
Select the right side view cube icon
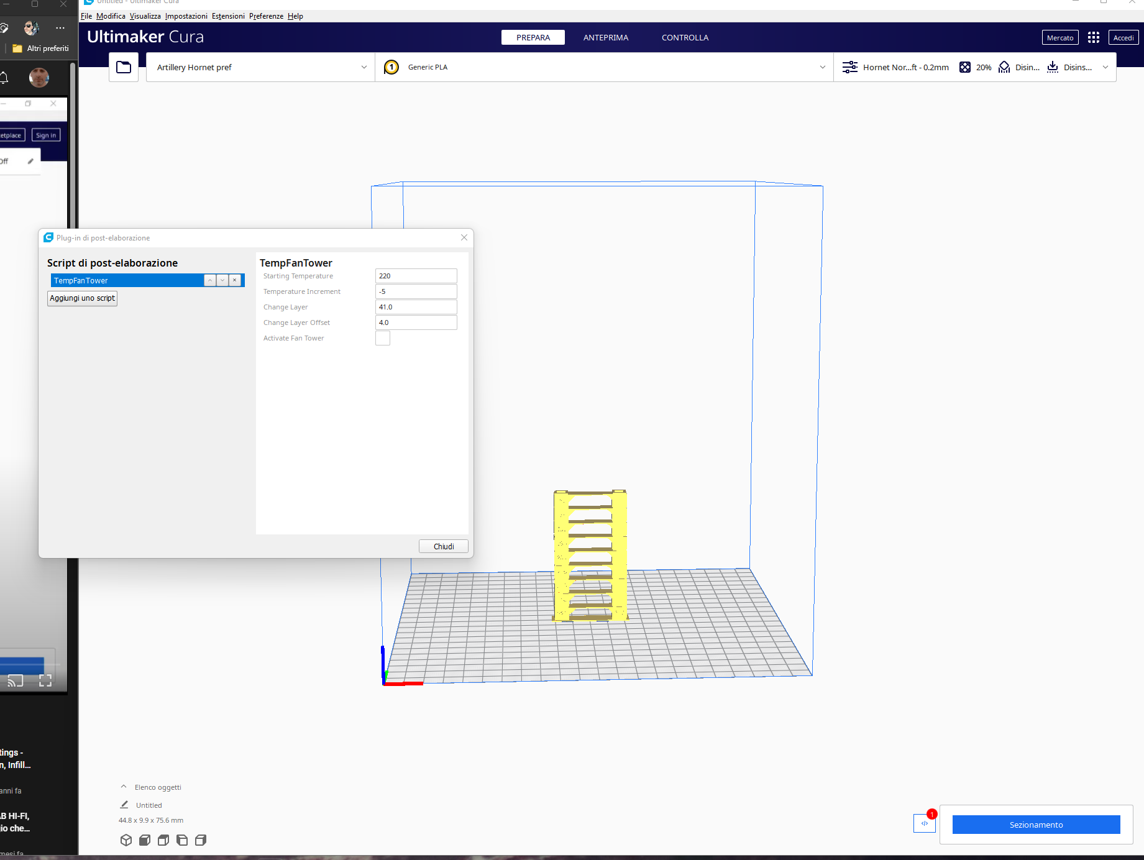[x=201, y=840]
